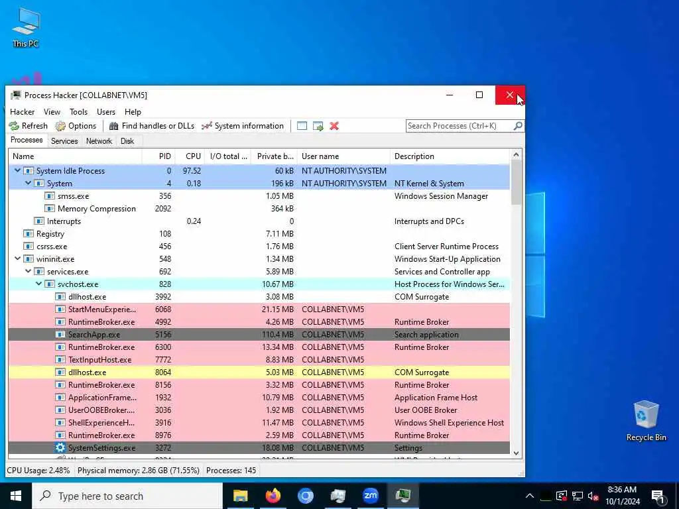The width and height of the screenshot is (679, 509).
Task: Select the Registry process icon
Action: [29, 234]
